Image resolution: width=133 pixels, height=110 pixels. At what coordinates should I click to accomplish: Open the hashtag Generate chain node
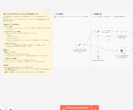click(x=104, y=32)
